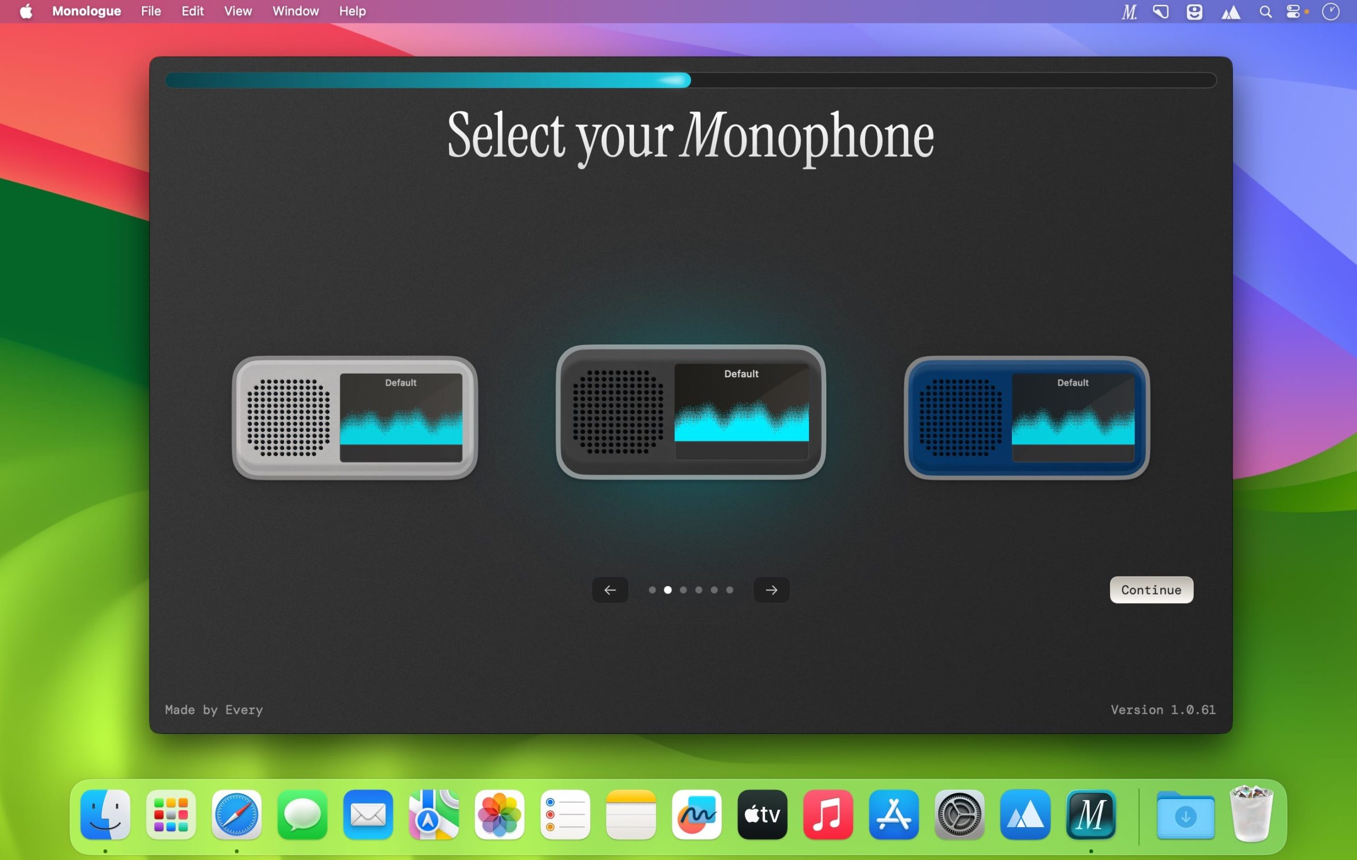Click the Monologue icon in the Dock
The height and width of the screenshot is (860, 1357).
(x=1091, y=815)
